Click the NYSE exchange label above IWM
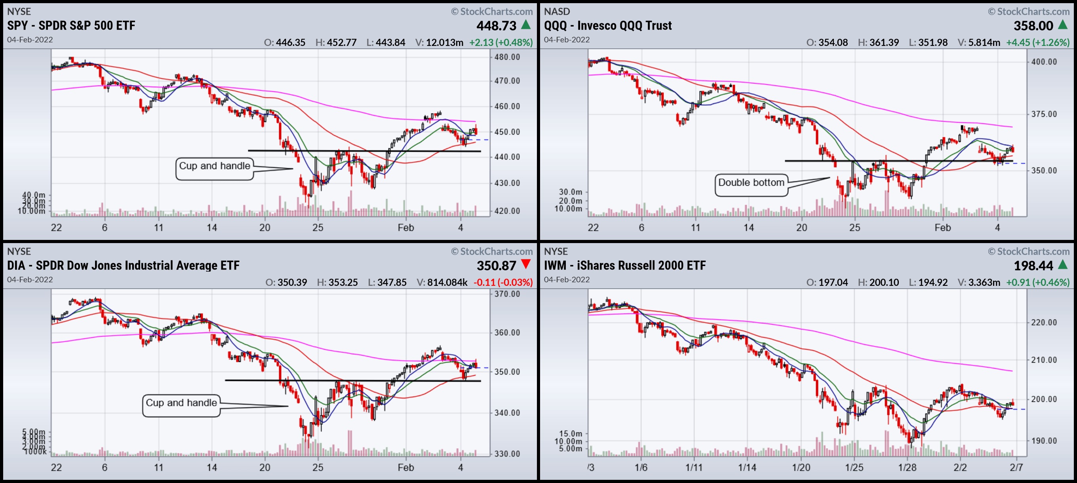Image resolution: width=1077 pixels, height=483 pixels. (556, 252)
